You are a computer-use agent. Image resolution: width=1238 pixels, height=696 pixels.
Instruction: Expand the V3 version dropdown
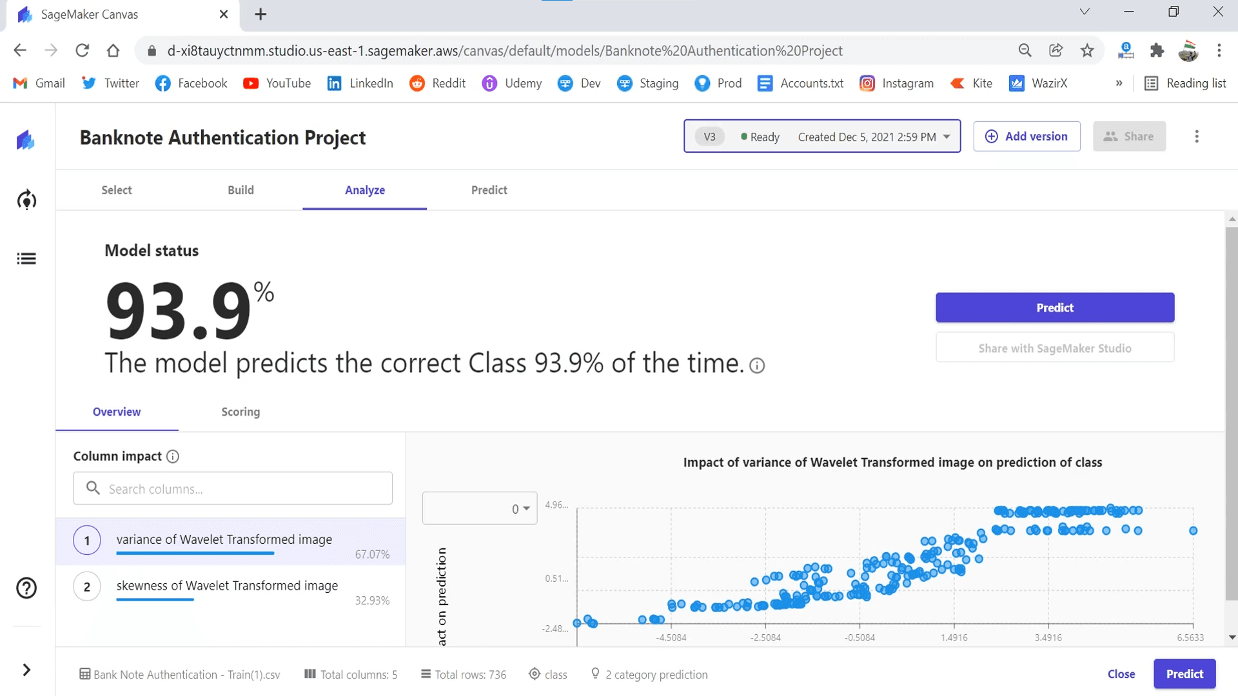(x=947, y=136)
